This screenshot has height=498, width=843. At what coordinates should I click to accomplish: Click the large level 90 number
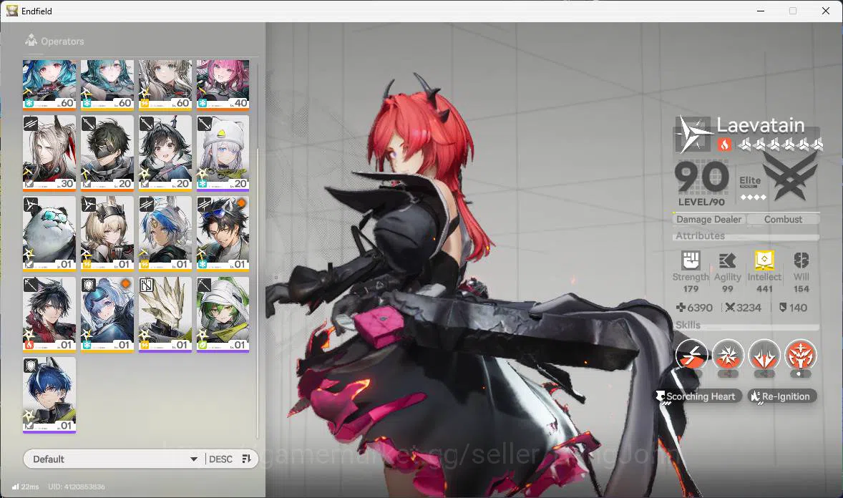tap(701, 177)
